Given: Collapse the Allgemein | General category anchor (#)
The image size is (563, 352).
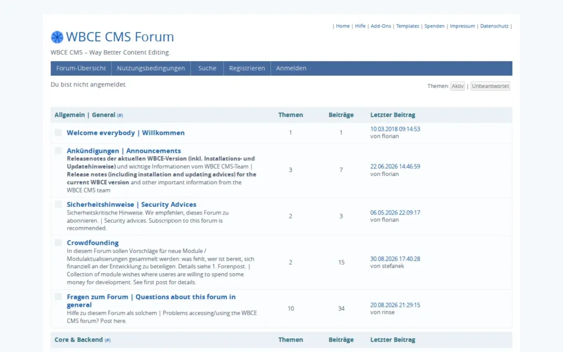Looking at the screenshot, I should click(x=120, y=116).
